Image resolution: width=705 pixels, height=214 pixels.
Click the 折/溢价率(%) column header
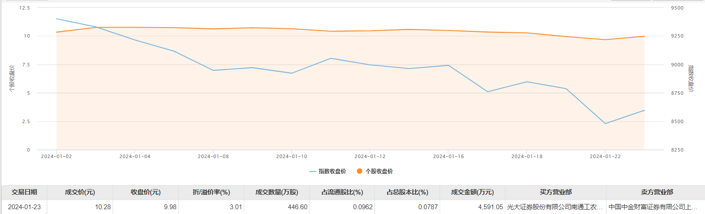[x=211, y=192]
